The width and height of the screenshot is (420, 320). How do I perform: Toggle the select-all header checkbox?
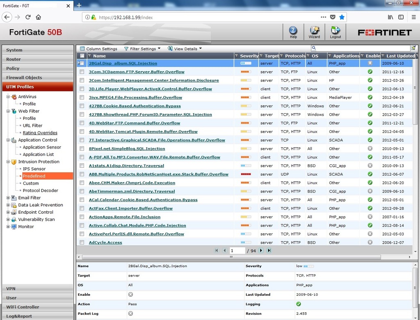82,56
